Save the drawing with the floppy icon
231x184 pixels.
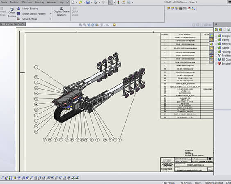[x=88, y=2]
